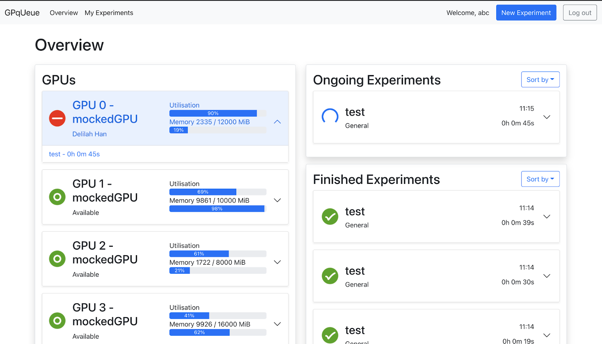This screenshot has height=344, width=602.
Task: Click the Ongoing Experiments heading
Action: coord(377,80)
